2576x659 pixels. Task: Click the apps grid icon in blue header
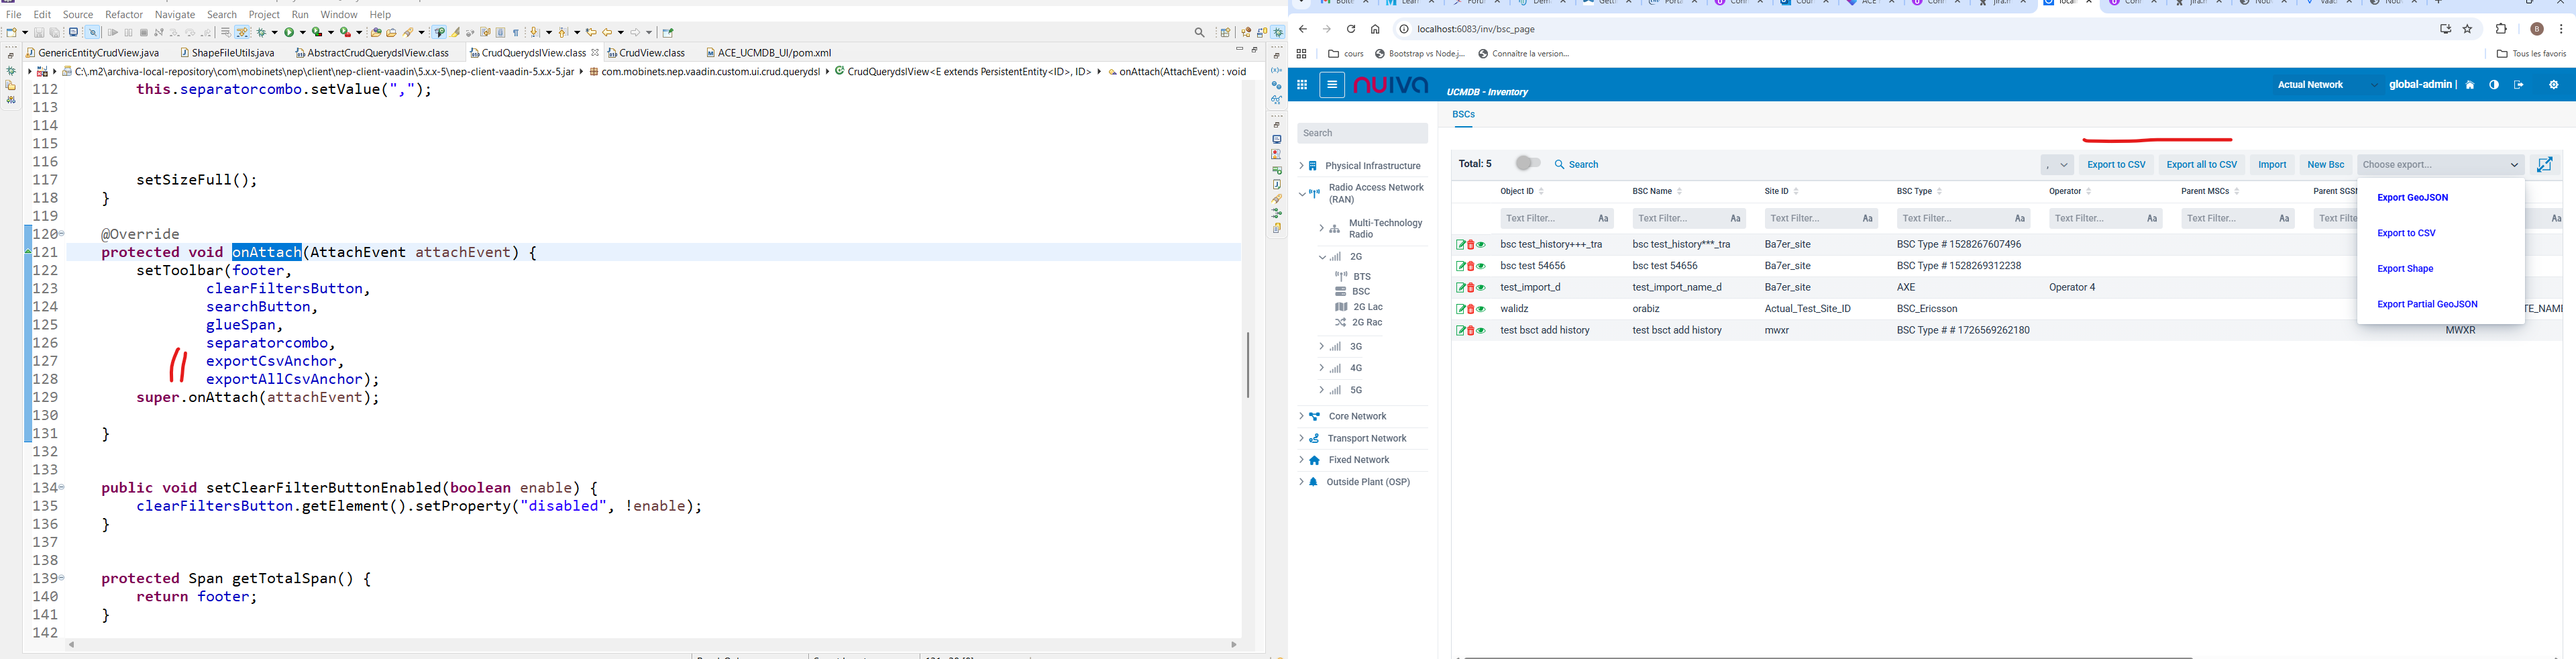click(1302, 85)
